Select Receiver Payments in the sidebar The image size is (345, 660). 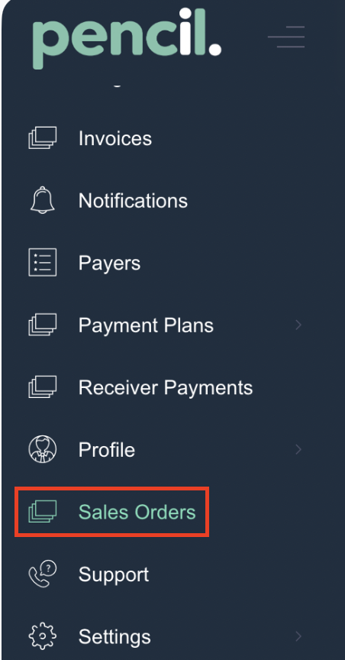166,387
